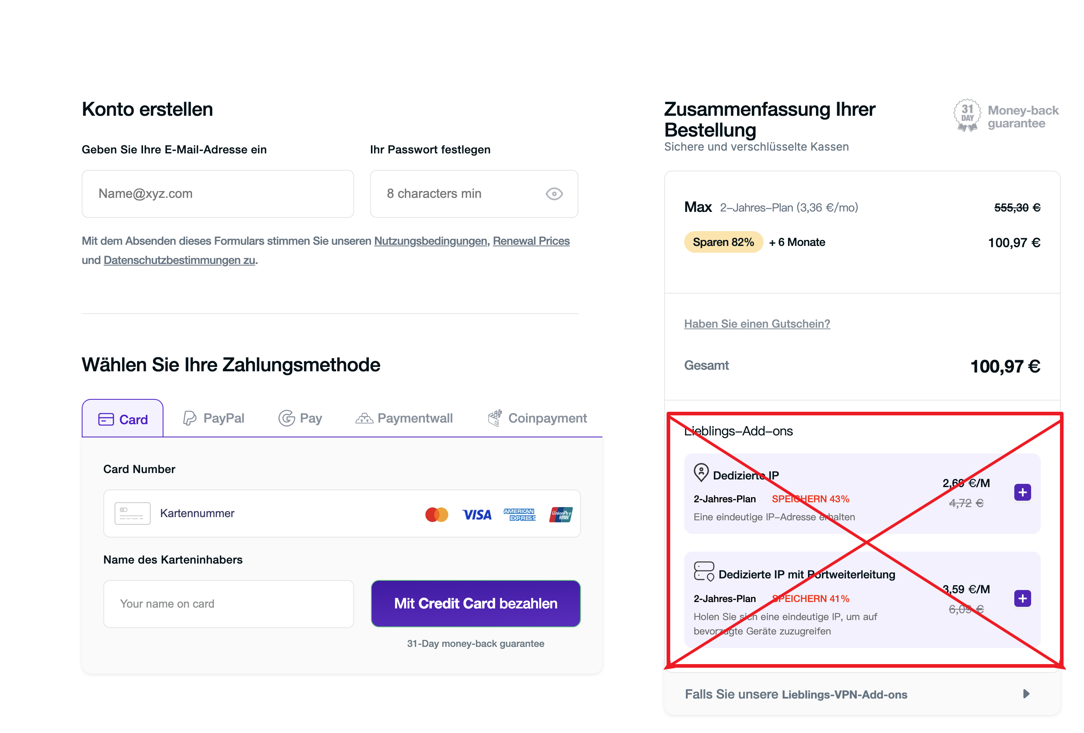Open the Nutzungsbedingungen link
Viewport: 1084px width, 733px height.
pyautogui.click(x=430, y=241)
